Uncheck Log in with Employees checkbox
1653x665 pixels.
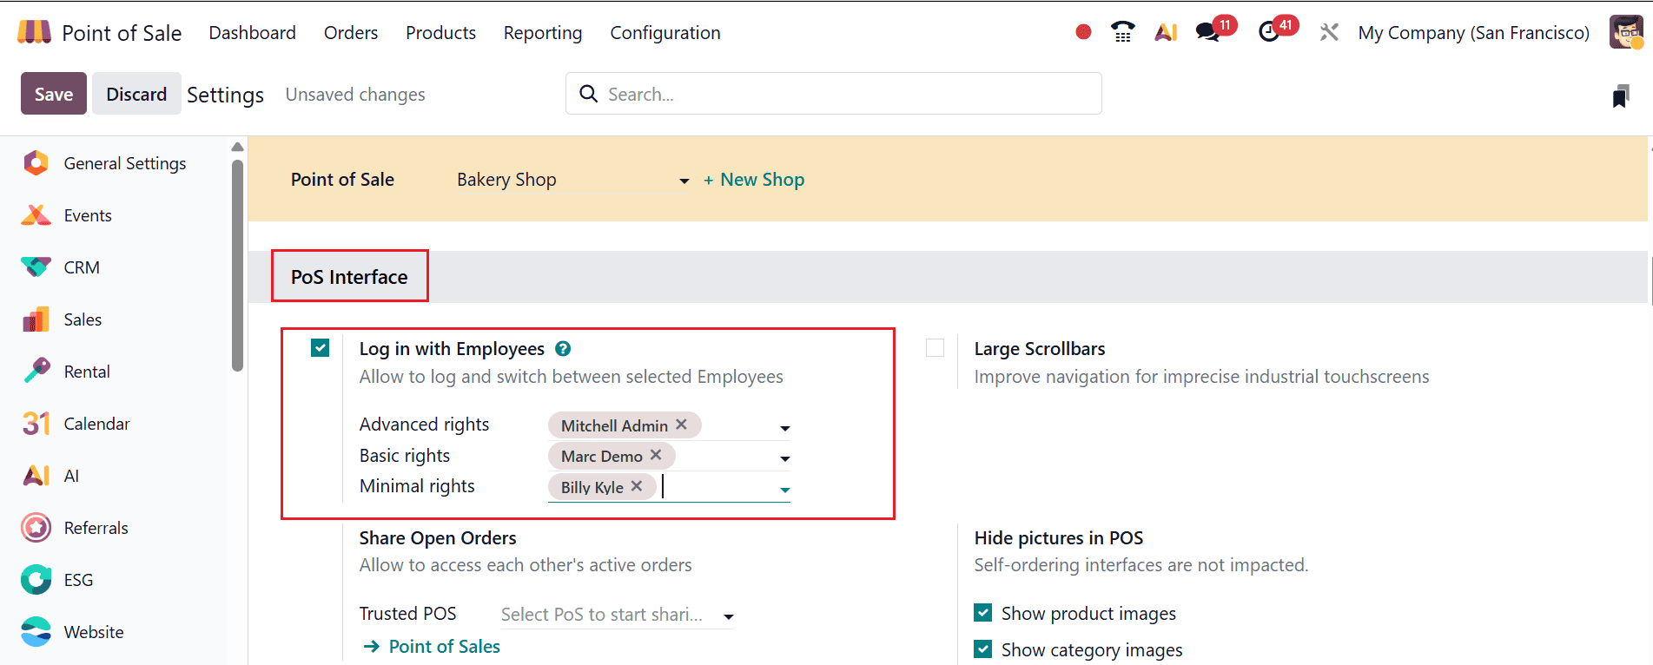point(321,348)
